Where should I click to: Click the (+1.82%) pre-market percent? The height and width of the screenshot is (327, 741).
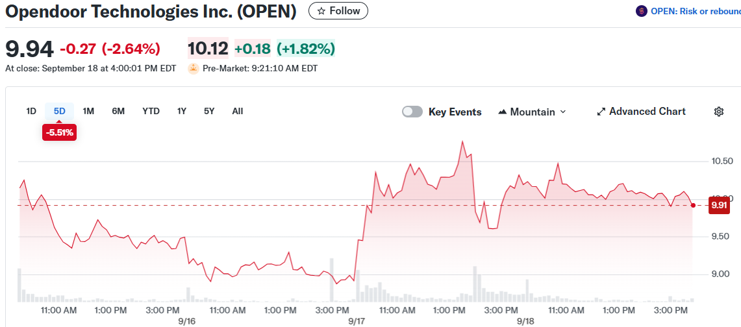click(306, 49)
